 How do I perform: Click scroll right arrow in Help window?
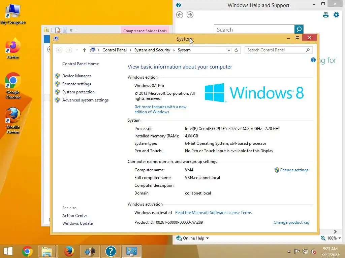coord(335,232)
